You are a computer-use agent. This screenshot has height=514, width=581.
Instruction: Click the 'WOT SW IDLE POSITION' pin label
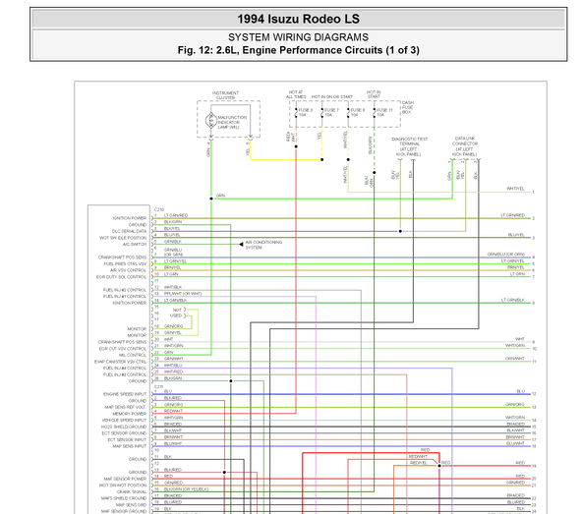(x=123, y=238)
